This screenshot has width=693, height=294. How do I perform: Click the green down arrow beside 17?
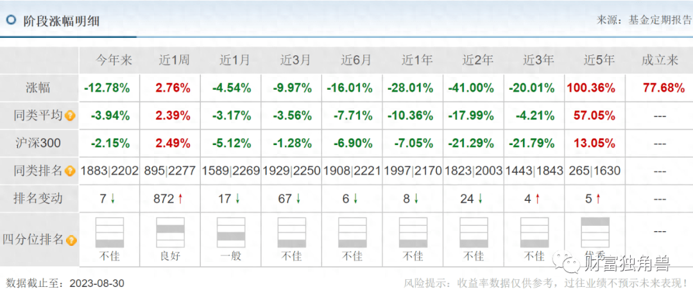(x=237, y=199)
